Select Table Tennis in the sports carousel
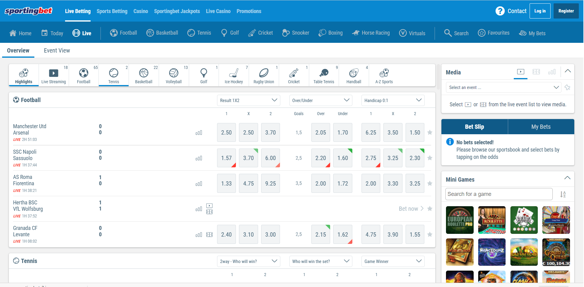 pos(324,75)
